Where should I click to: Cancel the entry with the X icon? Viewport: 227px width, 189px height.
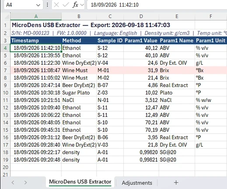(56, 5)
